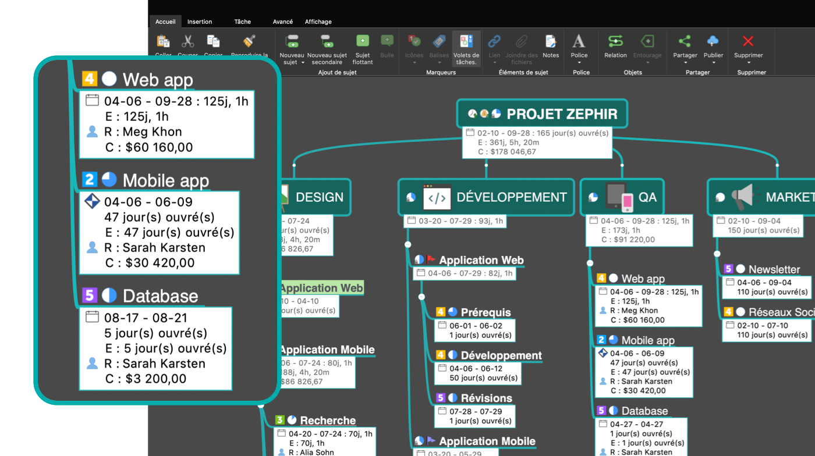Screen dimensions: 815x456
Task: Click the Relation tool icon
Action: (615, 41)
